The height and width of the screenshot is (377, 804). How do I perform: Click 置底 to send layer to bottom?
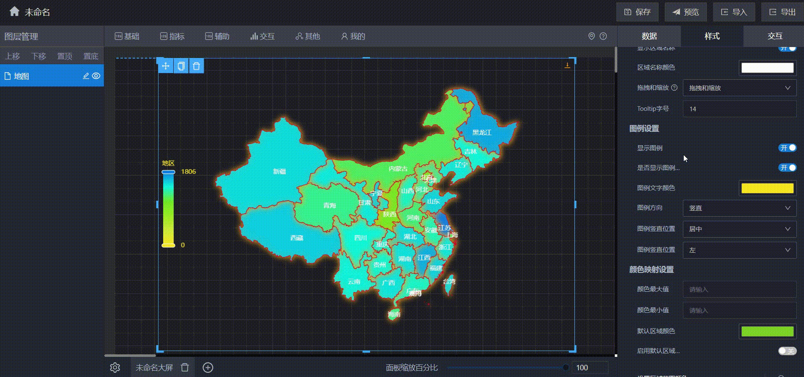coord(91,56)
